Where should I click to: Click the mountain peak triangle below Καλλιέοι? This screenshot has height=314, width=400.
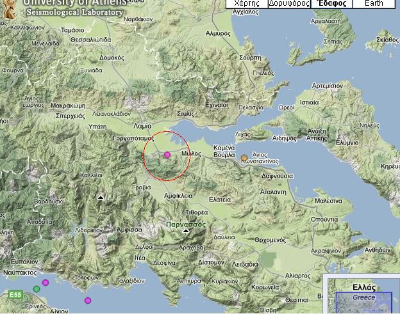(100, 200)
